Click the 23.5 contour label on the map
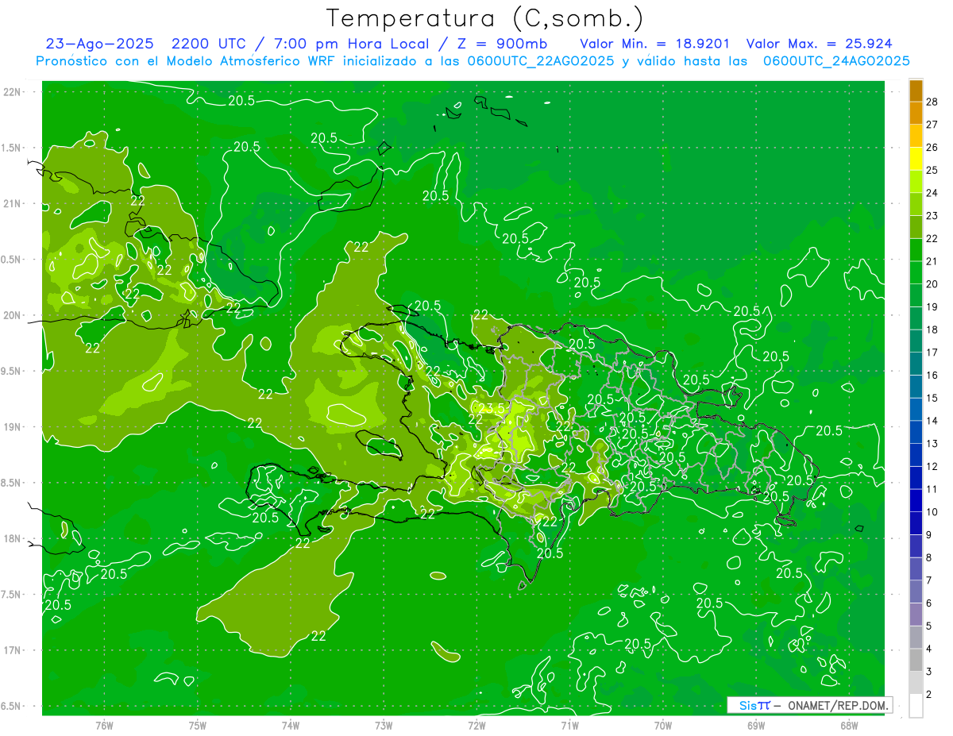The width and height of the screenshot is (953, 736). pyautogui.click(x=492, y=408)
